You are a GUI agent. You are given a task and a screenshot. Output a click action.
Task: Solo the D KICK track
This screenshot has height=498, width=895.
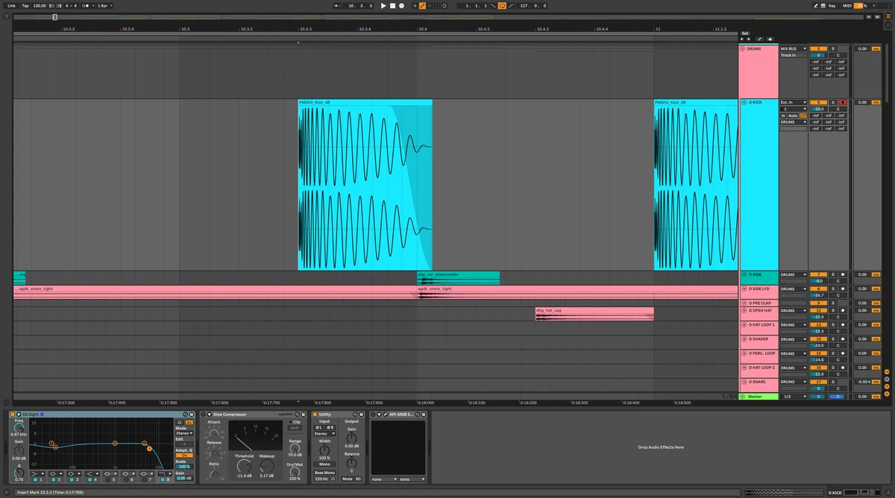coord(833,102)
